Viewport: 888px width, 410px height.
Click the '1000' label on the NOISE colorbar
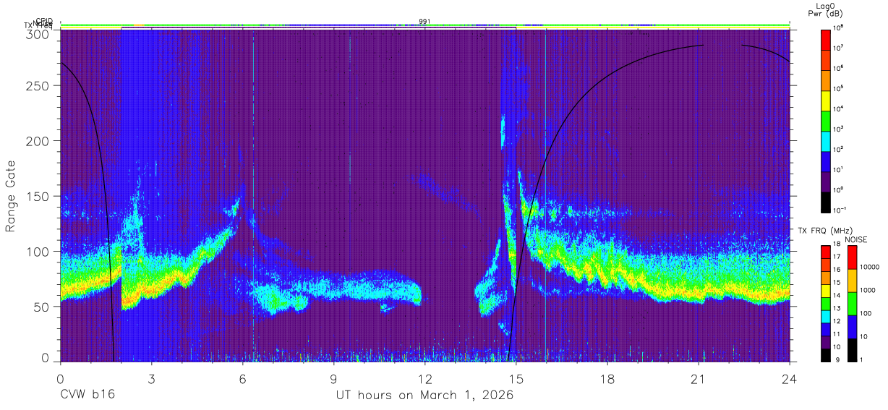tap(868, 291)
